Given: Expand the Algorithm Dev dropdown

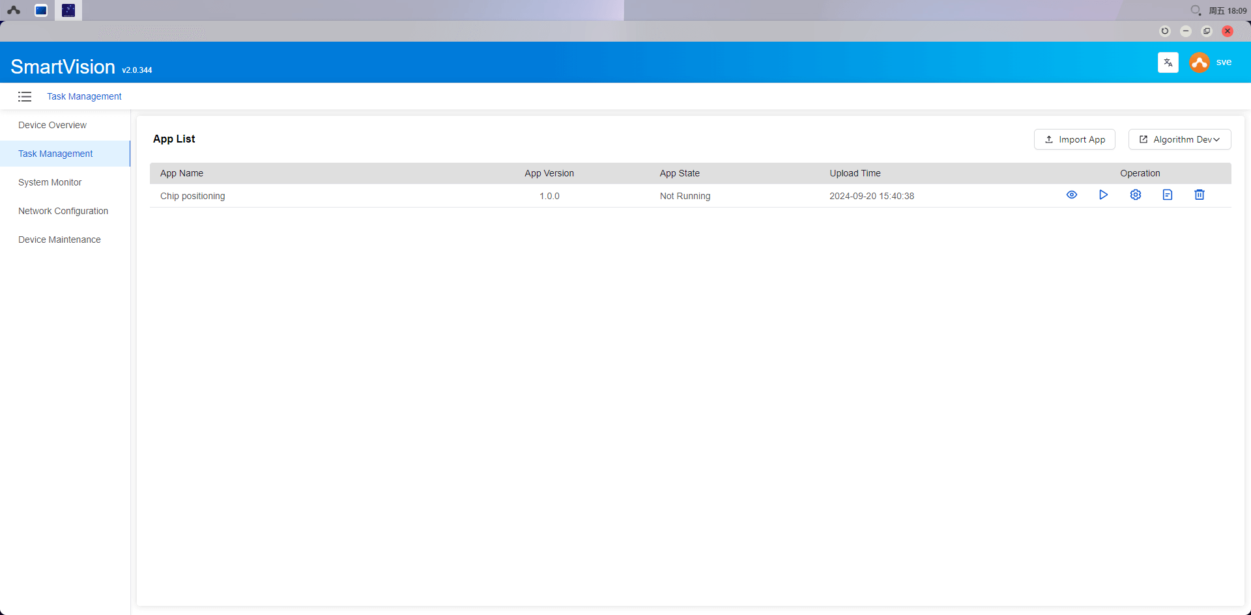Looking at the screenshot, I should 1179,139.
